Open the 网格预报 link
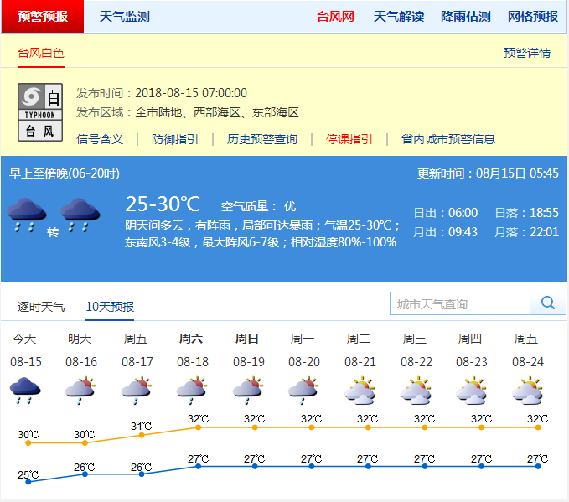 (532, 17)
